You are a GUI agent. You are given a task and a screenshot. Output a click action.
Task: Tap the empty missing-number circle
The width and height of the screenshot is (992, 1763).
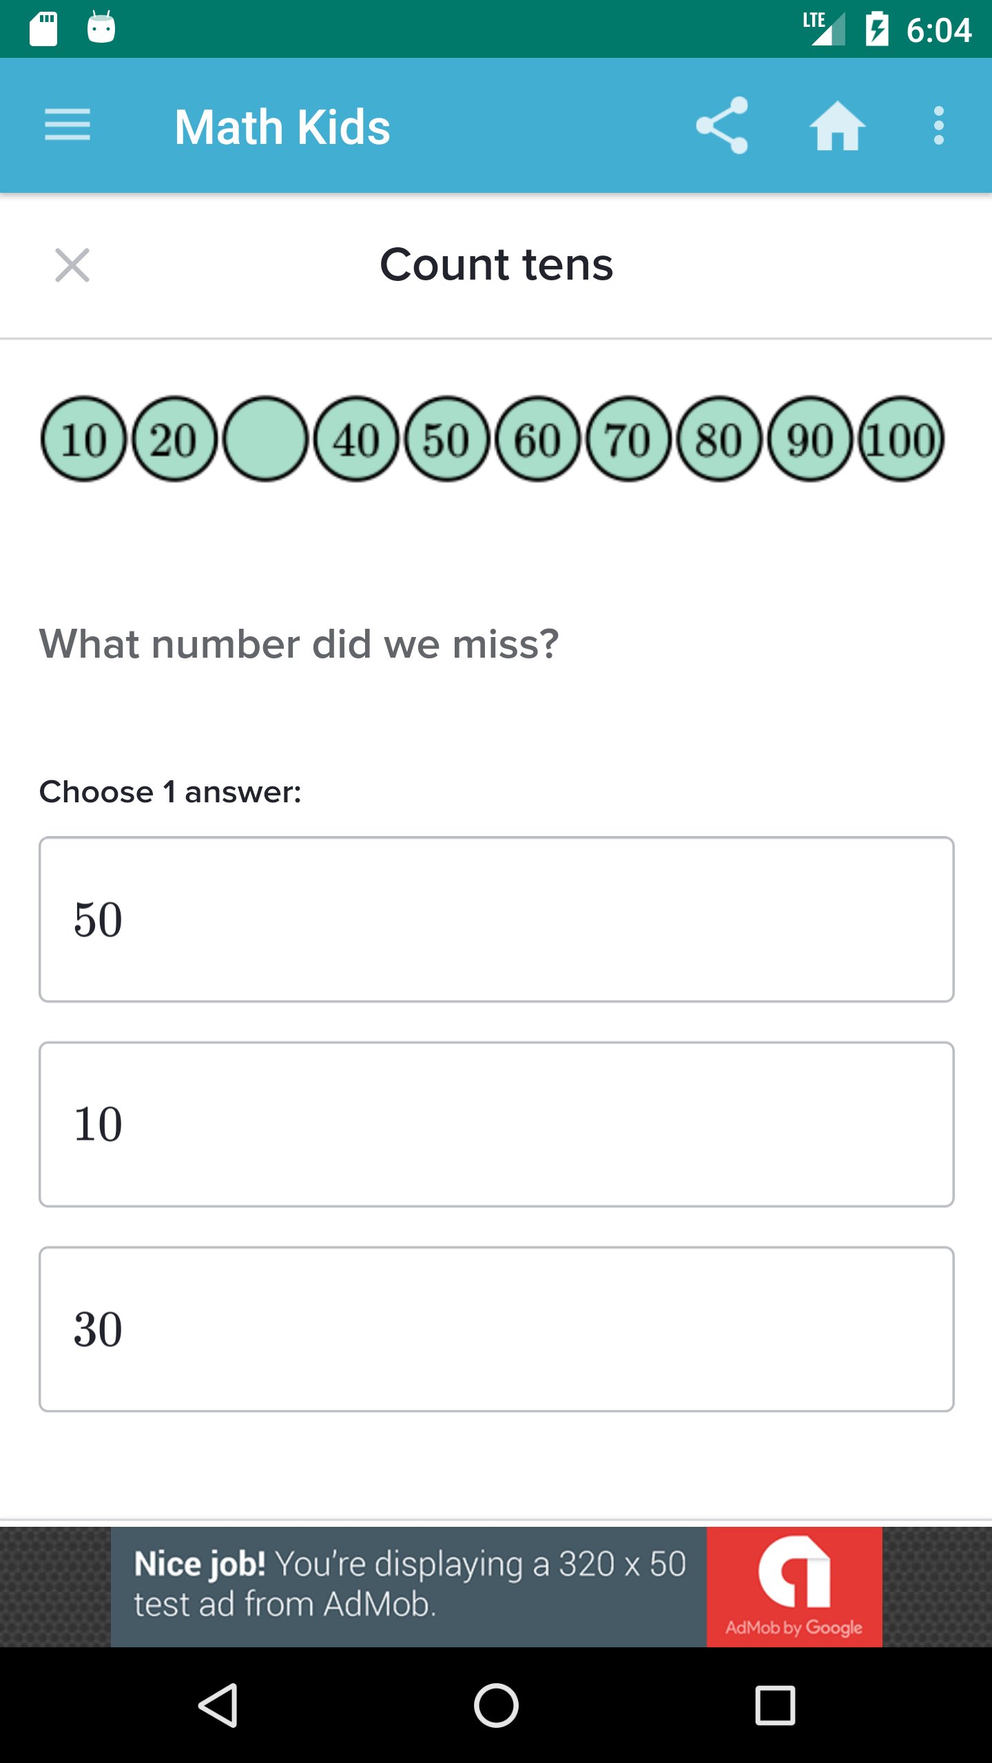coord(265,439)
